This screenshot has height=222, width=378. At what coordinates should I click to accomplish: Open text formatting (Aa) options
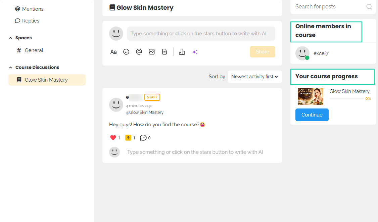point(113,52)
